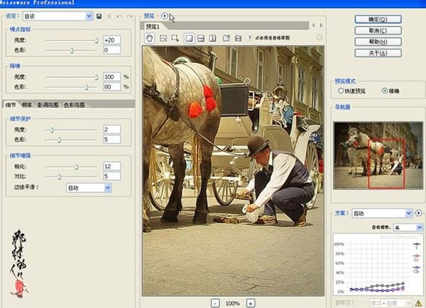Adjust the noise level 色彩 slider
The image size is (426, 308).
[71, 50]
